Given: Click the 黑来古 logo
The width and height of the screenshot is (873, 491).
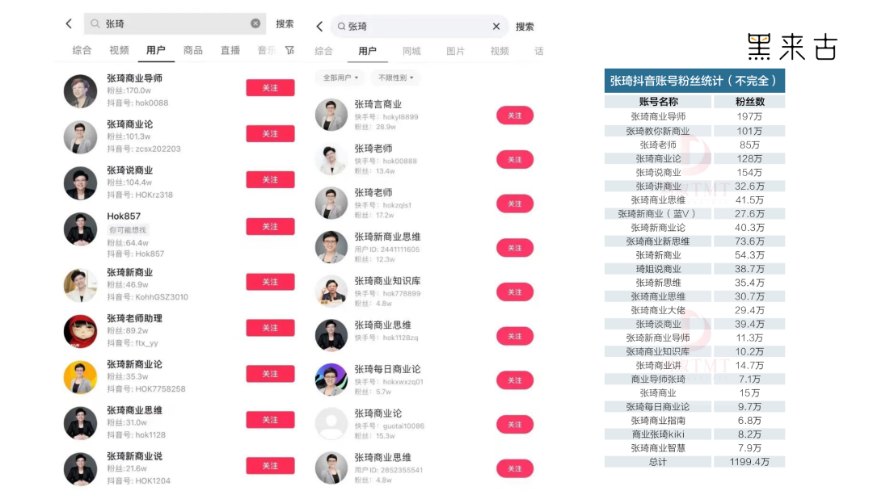Looking at the screenshot, I should tap(792, 47).
